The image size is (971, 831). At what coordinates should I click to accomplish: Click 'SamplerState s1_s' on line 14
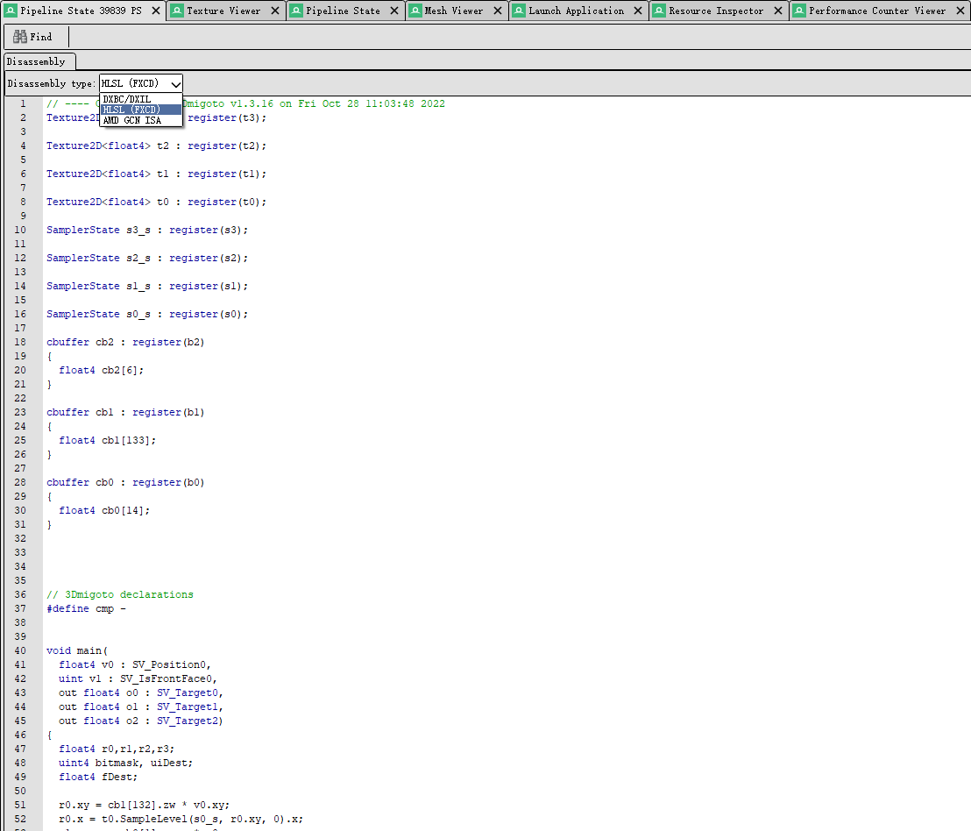tap(146, 286)
